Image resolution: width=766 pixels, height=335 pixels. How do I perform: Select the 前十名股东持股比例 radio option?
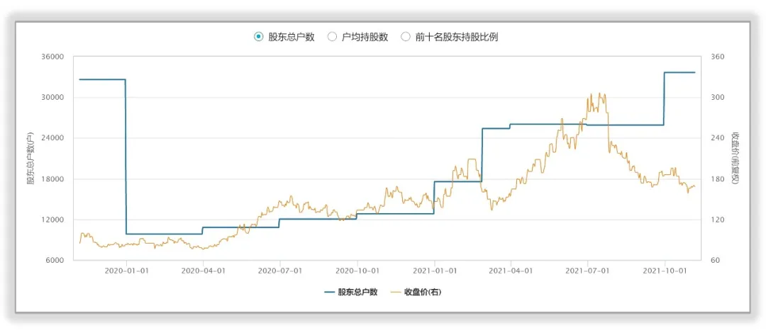pos(406,37)
